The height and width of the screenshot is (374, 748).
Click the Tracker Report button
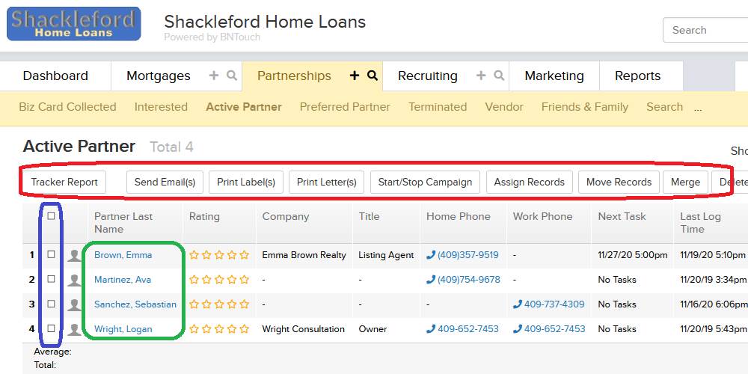point(64,183)
